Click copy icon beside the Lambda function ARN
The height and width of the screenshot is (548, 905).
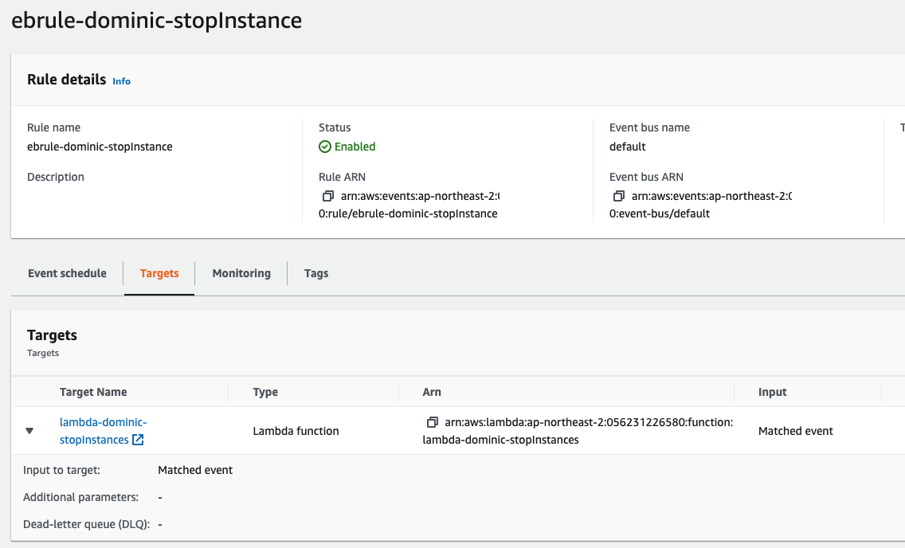point(433,422)
